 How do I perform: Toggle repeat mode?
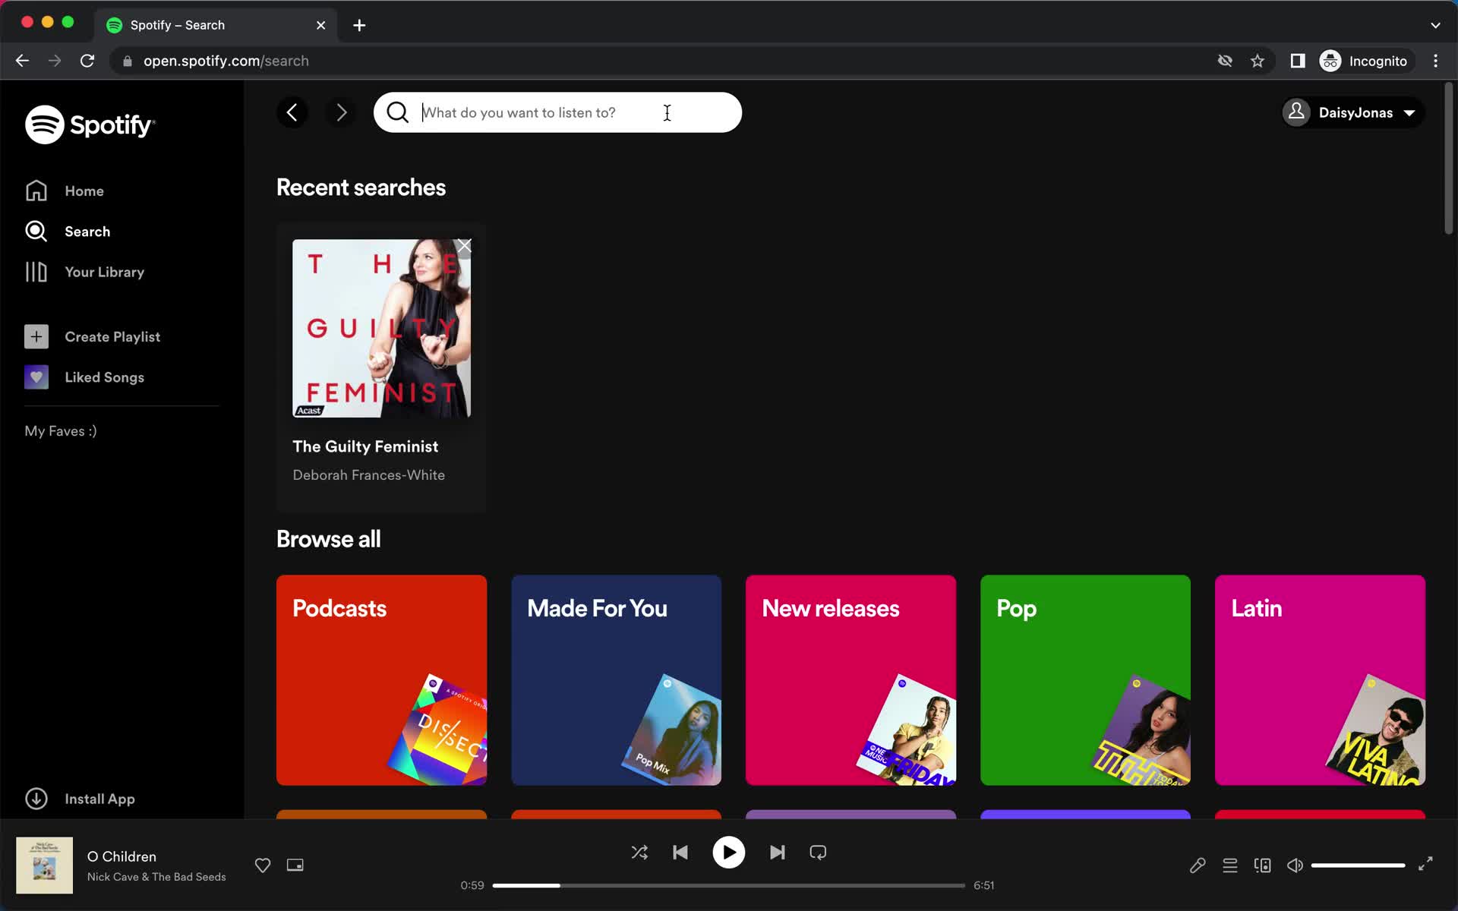(818, 853)
